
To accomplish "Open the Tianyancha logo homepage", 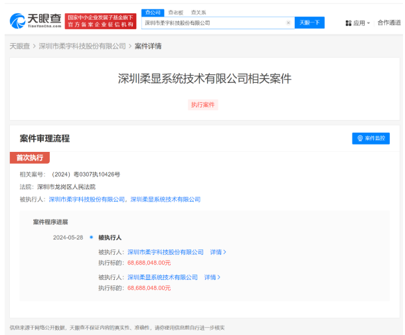I will (36, 21).
